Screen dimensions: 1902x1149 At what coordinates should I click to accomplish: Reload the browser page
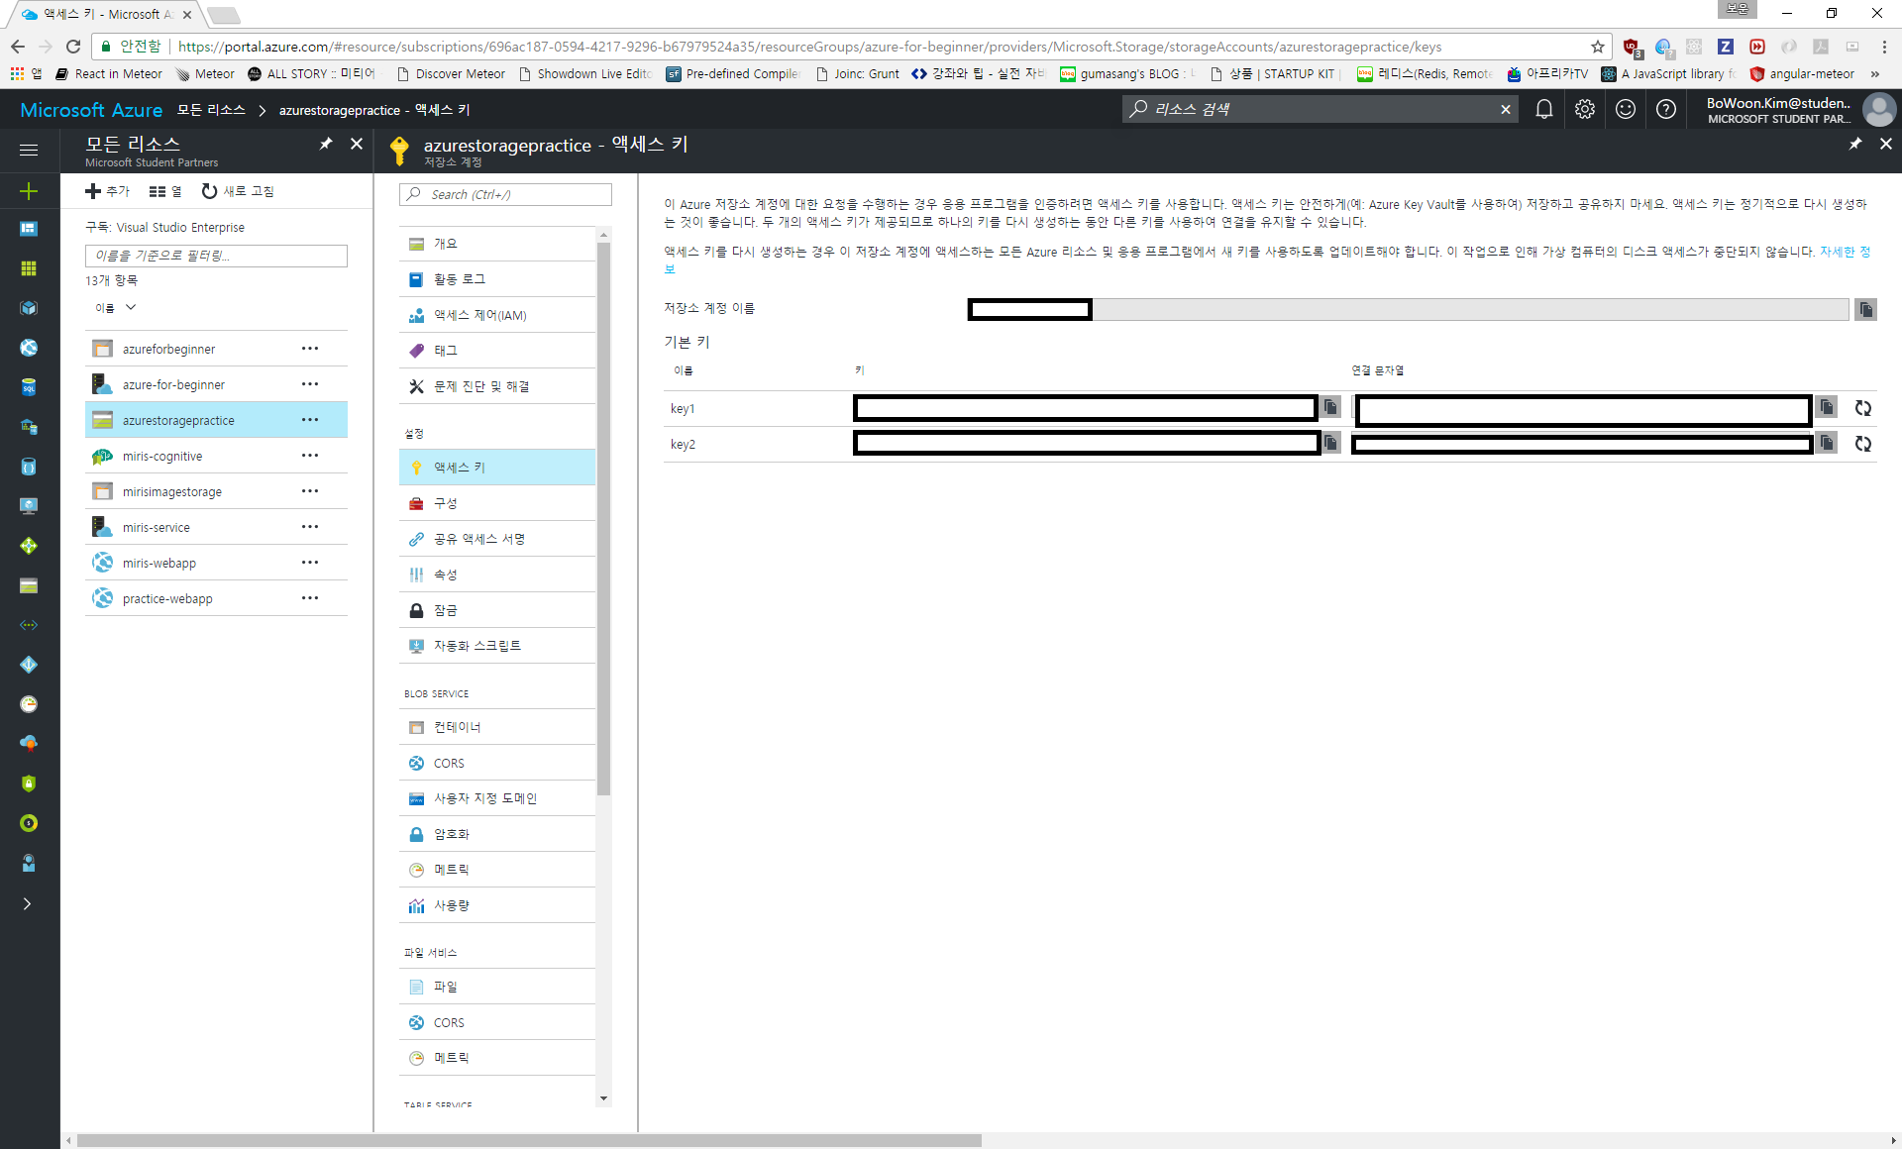(x=73, y=47)
